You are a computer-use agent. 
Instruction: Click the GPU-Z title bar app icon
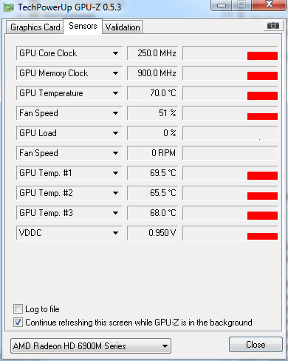pos(9,7)
